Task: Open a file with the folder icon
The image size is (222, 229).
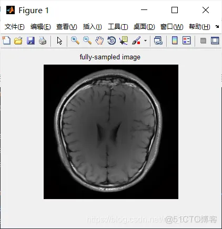Action: point(18,40)
